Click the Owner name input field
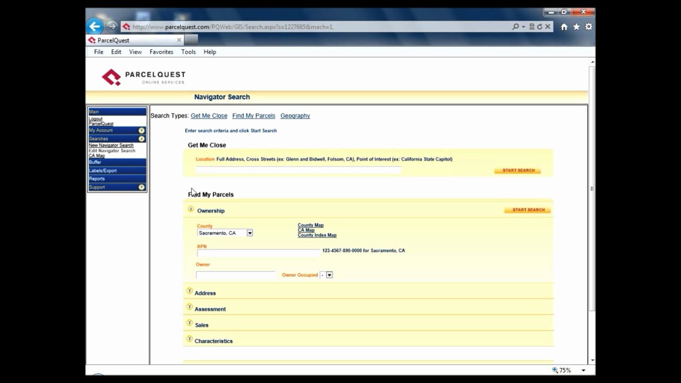 point(236,275)
